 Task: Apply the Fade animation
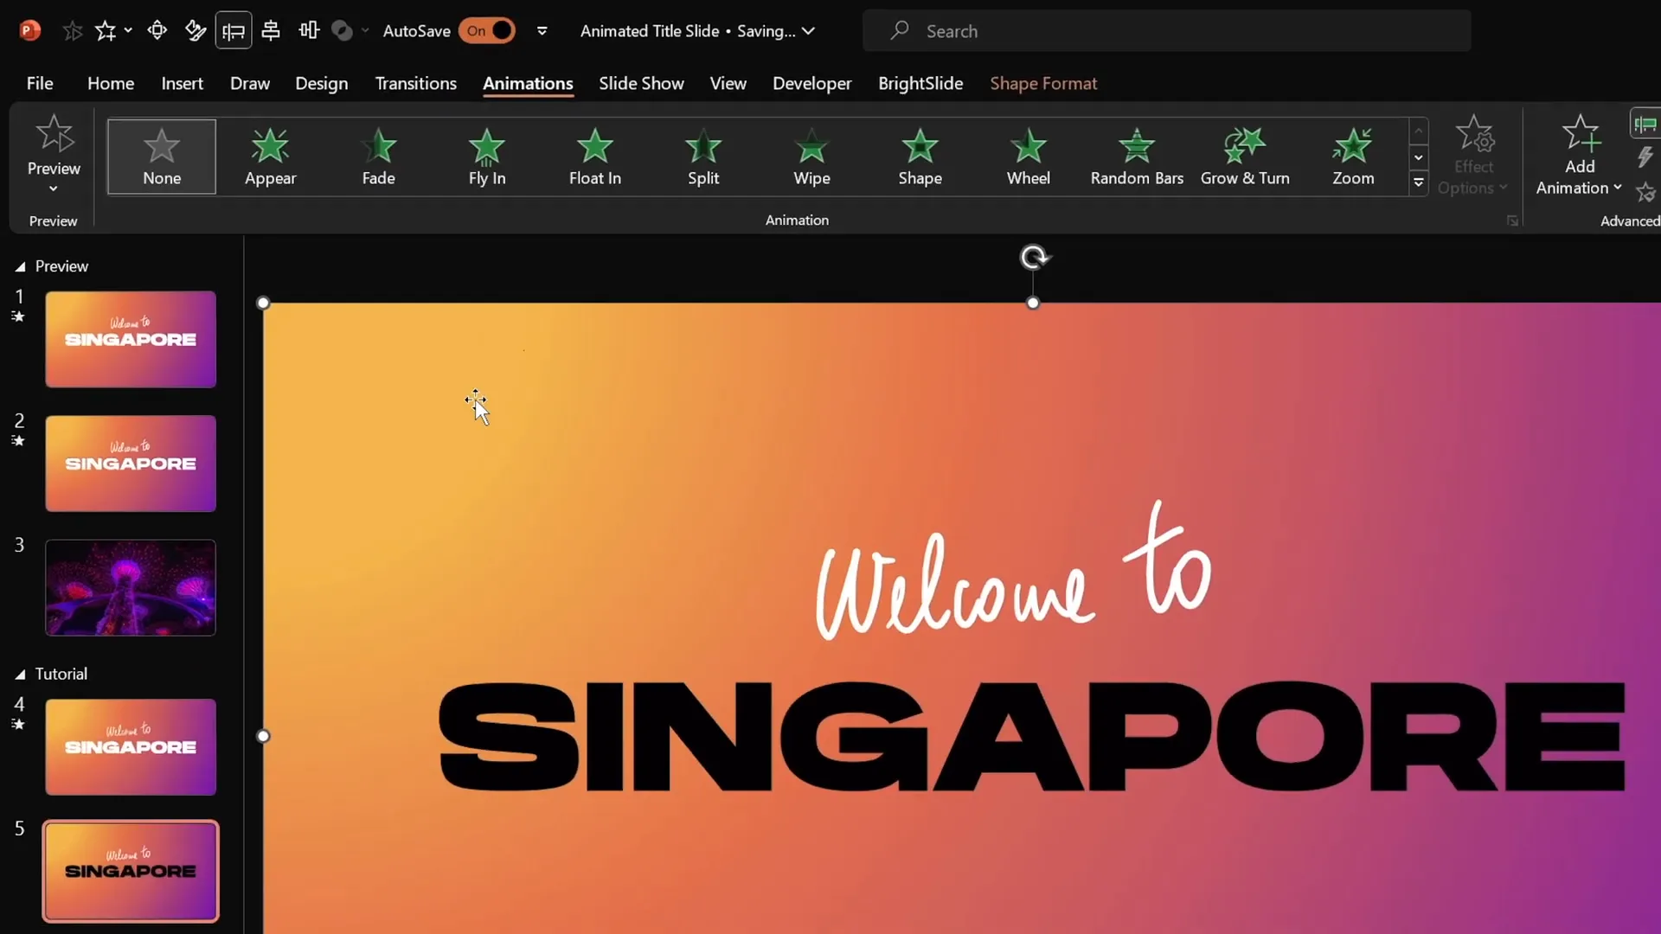378,157
